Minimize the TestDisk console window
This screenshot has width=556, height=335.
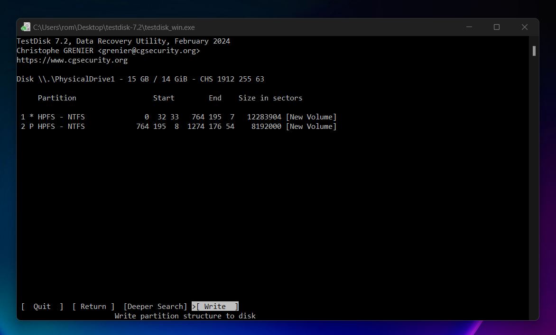coord(469,27)
